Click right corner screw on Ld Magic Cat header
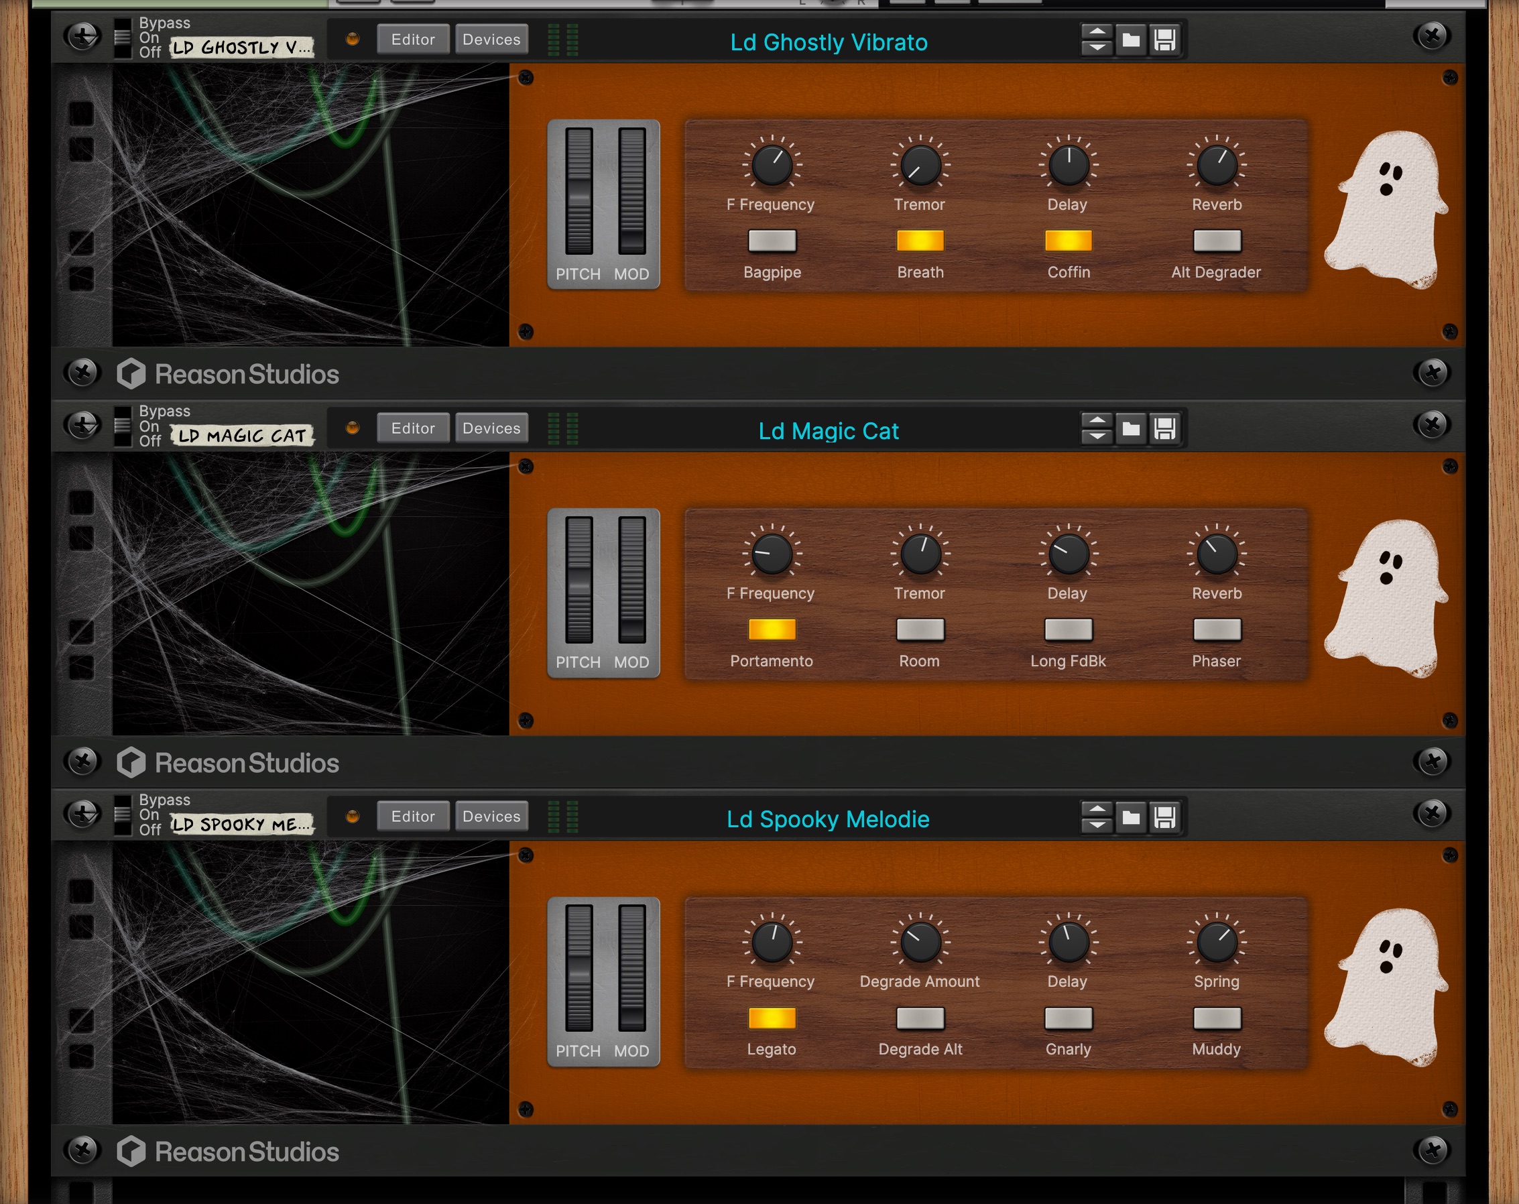This screenshot has height=1204, width=1519. 1433,424
